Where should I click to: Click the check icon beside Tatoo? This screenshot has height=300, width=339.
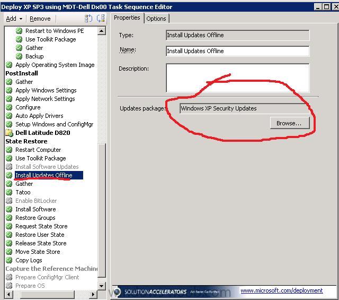9,192
